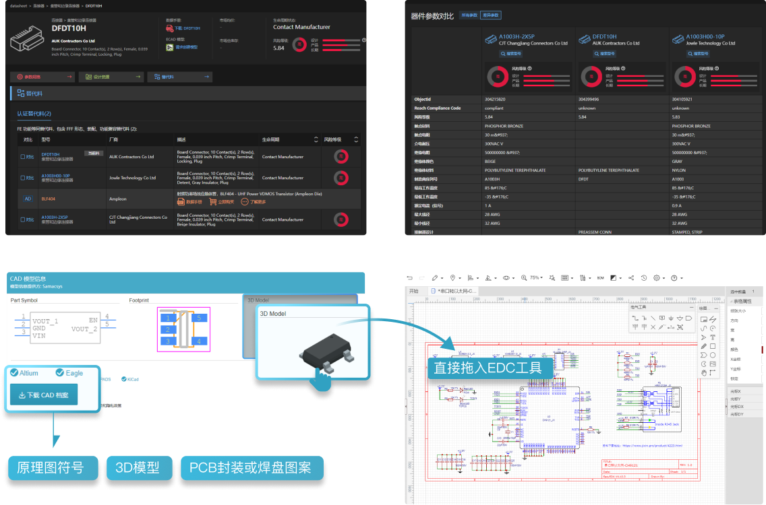
Task: Expand the pencil tool dropdown arrow
Action: coord(442,279)
